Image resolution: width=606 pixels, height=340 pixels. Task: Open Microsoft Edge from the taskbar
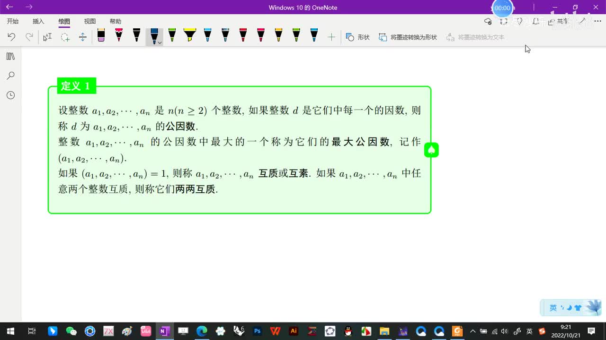[202, 331]
